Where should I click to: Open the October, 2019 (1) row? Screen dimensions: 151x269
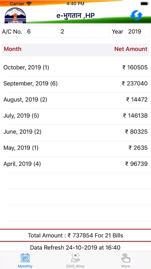(75, 67)
